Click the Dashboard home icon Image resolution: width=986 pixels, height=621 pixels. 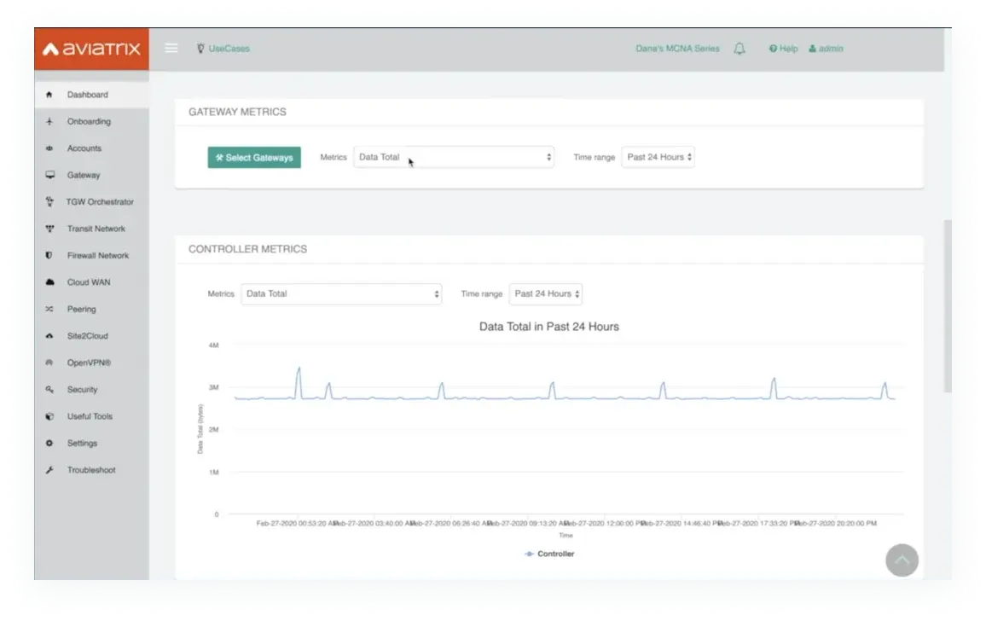pos(49,95)
